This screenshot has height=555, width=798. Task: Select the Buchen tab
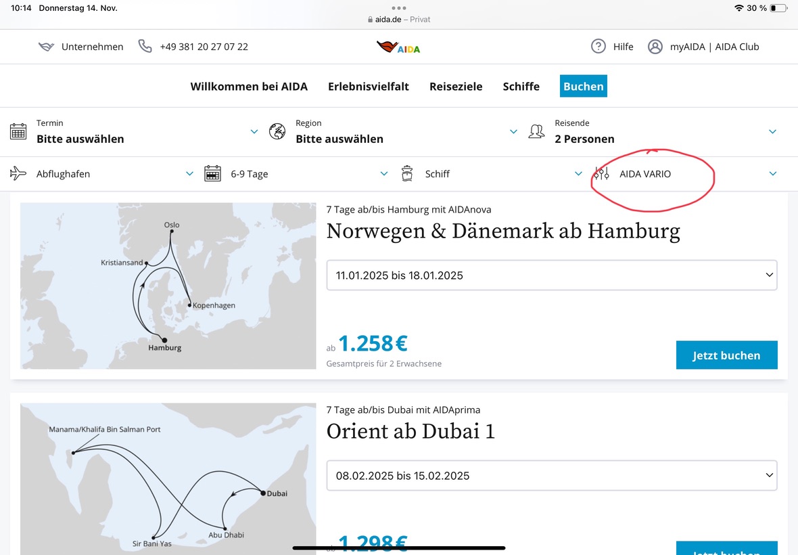coord(583,87)
